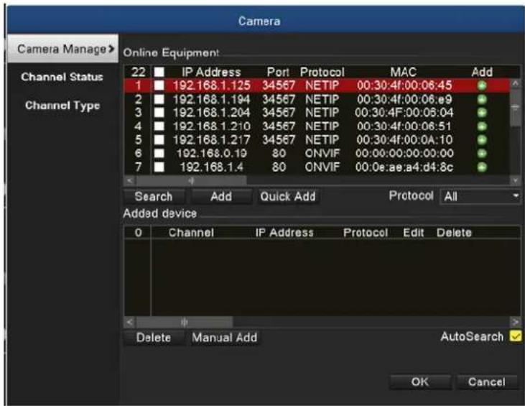Click Cancel button

coord(487,382)
